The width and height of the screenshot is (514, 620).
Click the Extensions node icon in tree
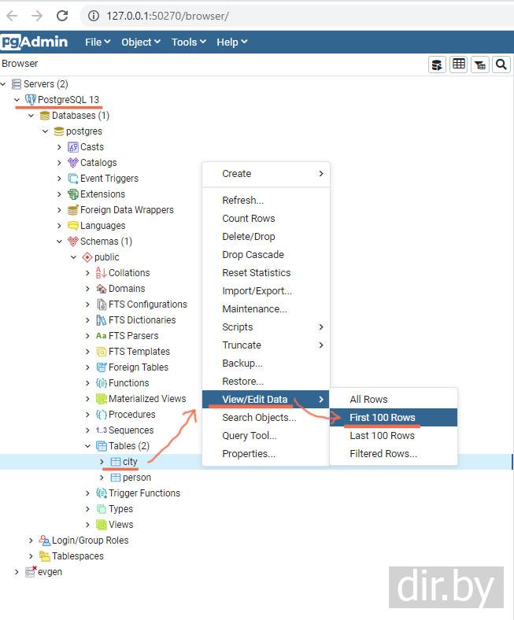(73, 194)
